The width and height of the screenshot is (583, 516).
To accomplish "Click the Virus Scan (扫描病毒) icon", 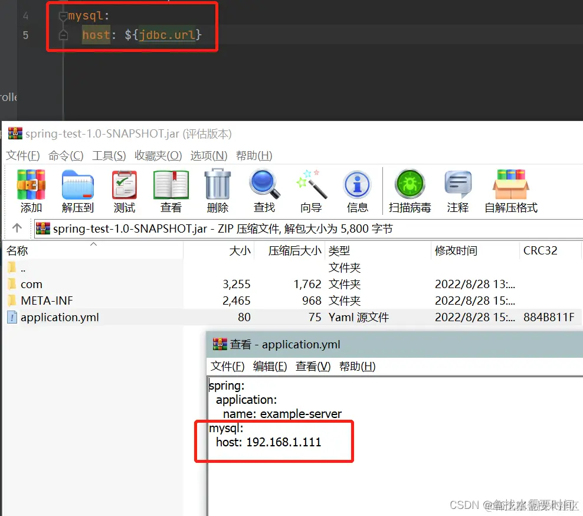I will coord(410,184).
